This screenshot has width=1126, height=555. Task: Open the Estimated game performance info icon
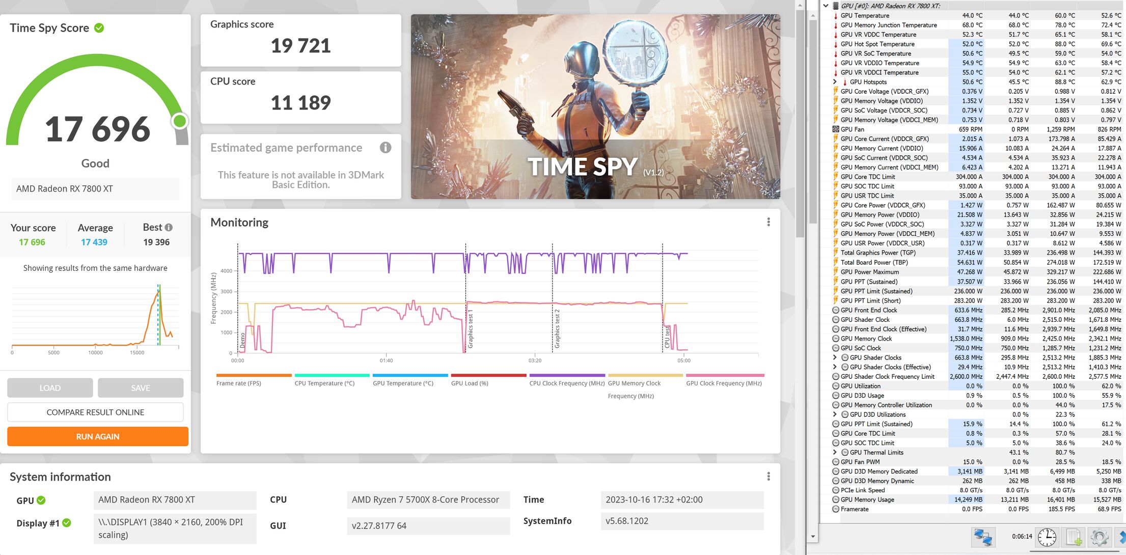[386, 148]
